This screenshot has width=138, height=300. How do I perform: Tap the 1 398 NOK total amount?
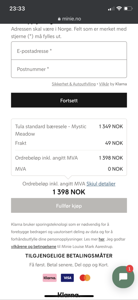(x=69, y=192)
